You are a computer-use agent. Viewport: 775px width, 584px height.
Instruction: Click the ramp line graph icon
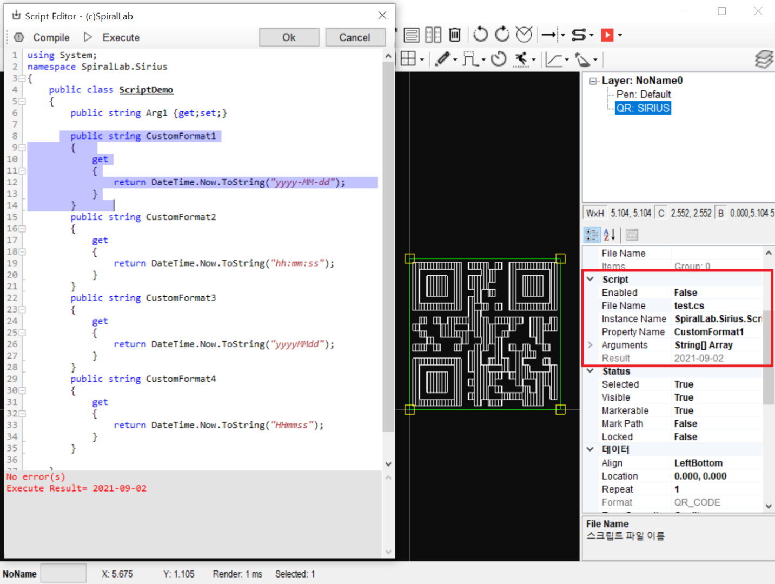pyautogui.click(x=553, y=59)
